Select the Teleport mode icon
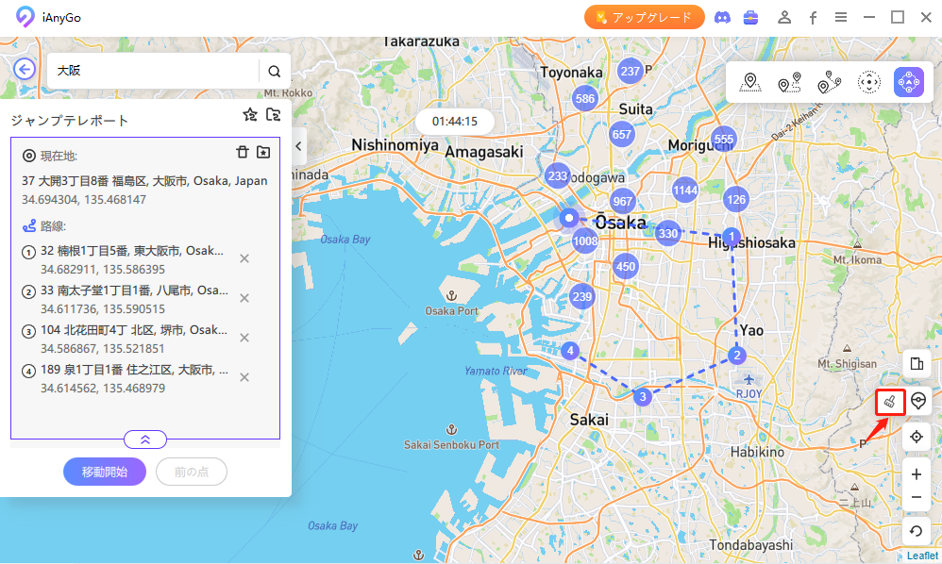Screen dimensions: 942x564 tap(750, 82)
